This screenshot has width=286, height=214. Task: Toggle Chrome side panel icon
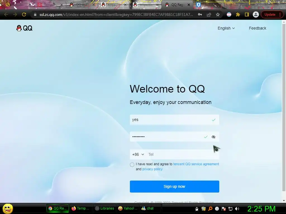tap(247, 14)
